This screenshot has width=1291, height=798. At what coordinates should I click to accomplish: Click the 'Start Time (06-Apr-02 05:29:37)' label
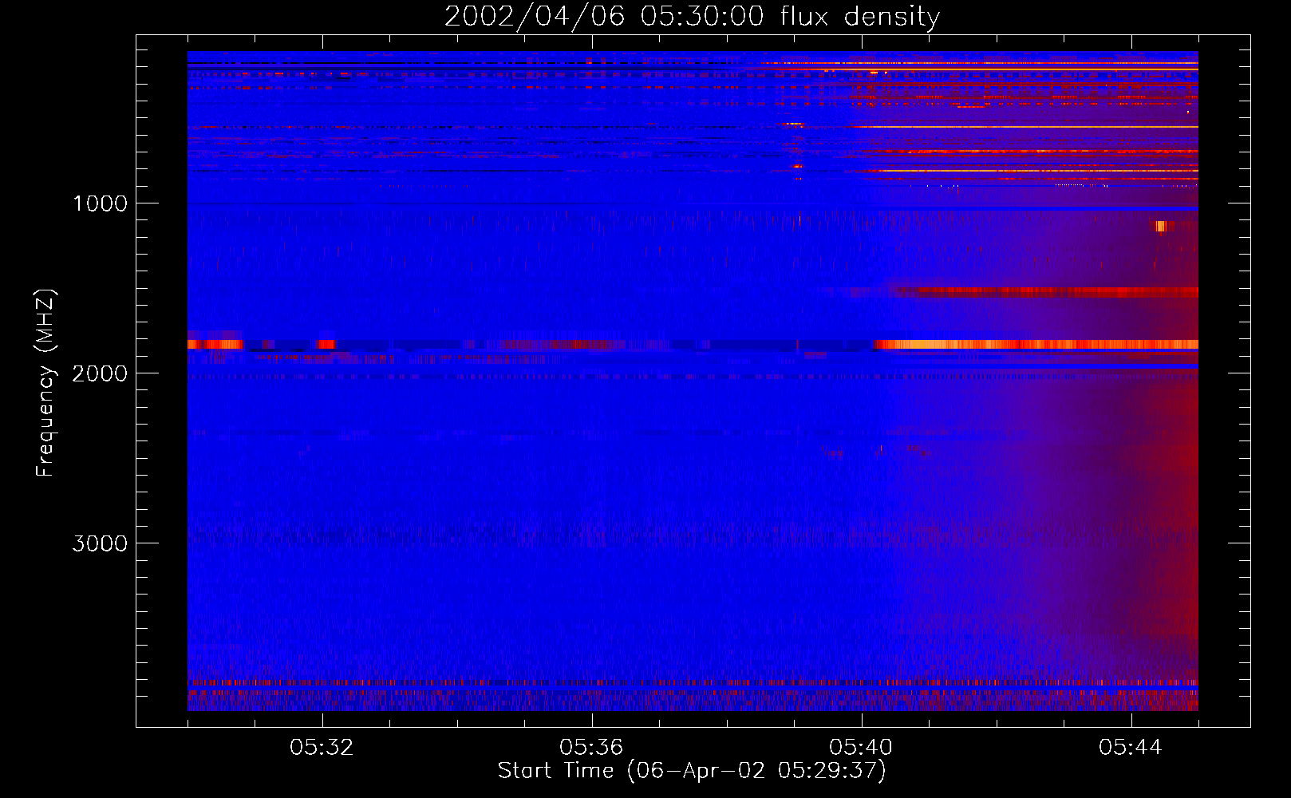[x=692, y=771]
